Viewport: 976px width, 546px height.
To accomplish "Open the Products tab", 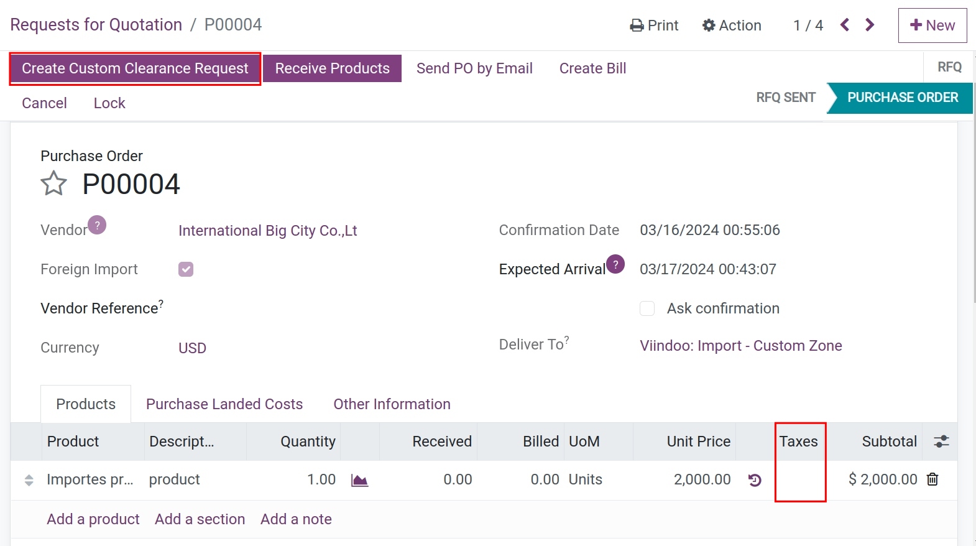I will pyautogui.click(x=86, y=404).
